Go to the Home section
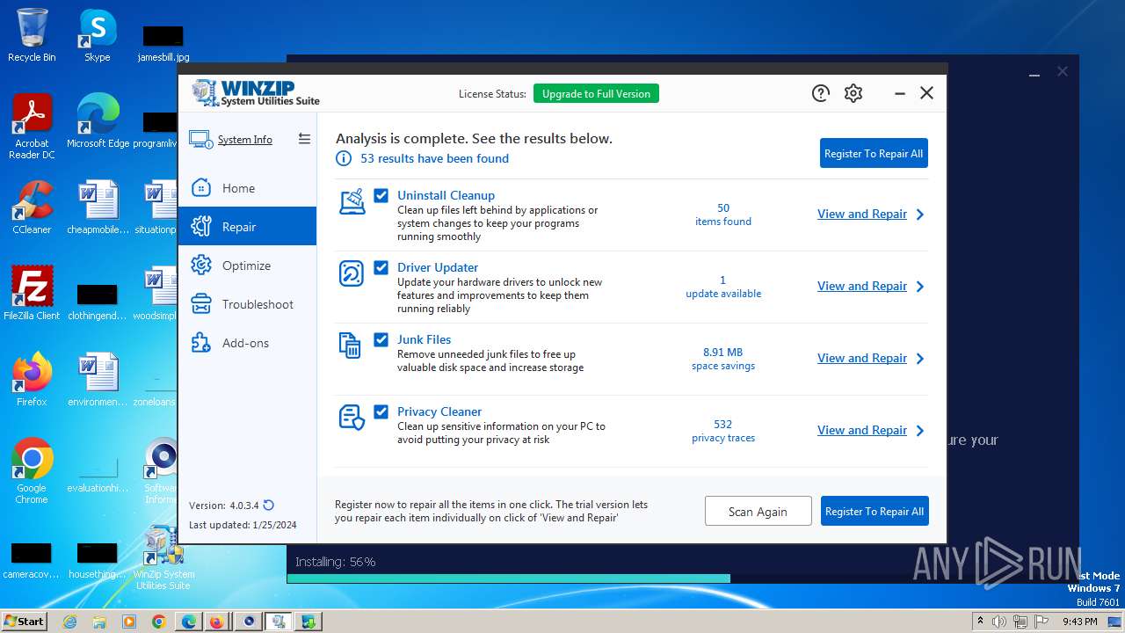The width and height of the screenshot is (1125, 633). point(247,188)
